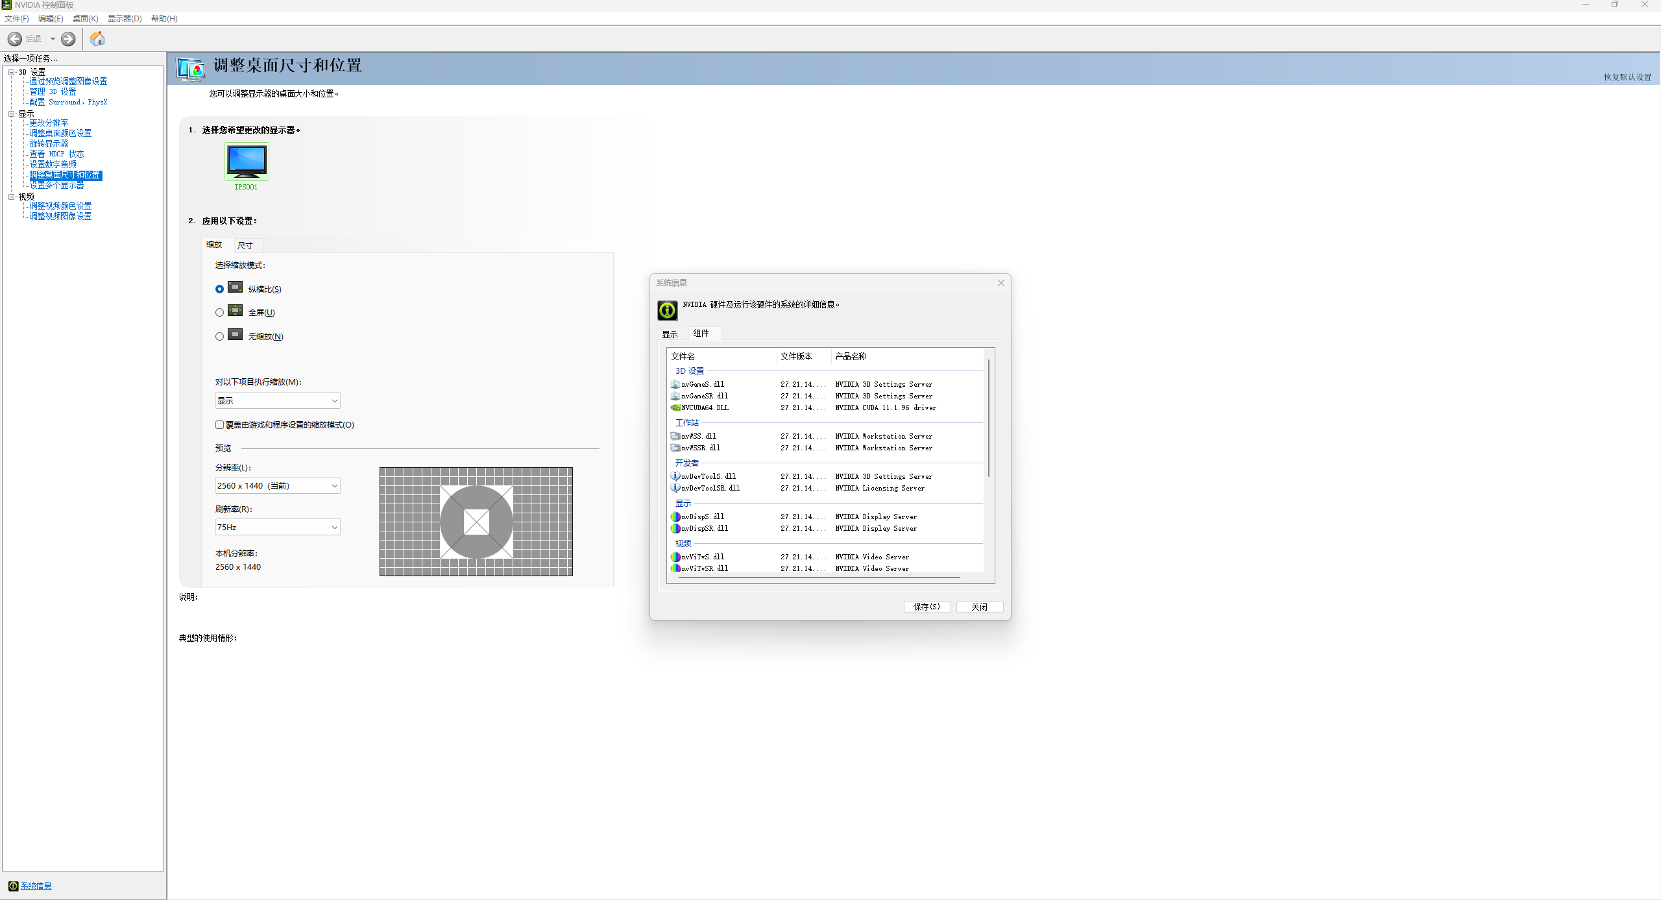Select the IPS001 monitor icon
The width and height of the screenshot is (1661, 900).
coord(247,162)
